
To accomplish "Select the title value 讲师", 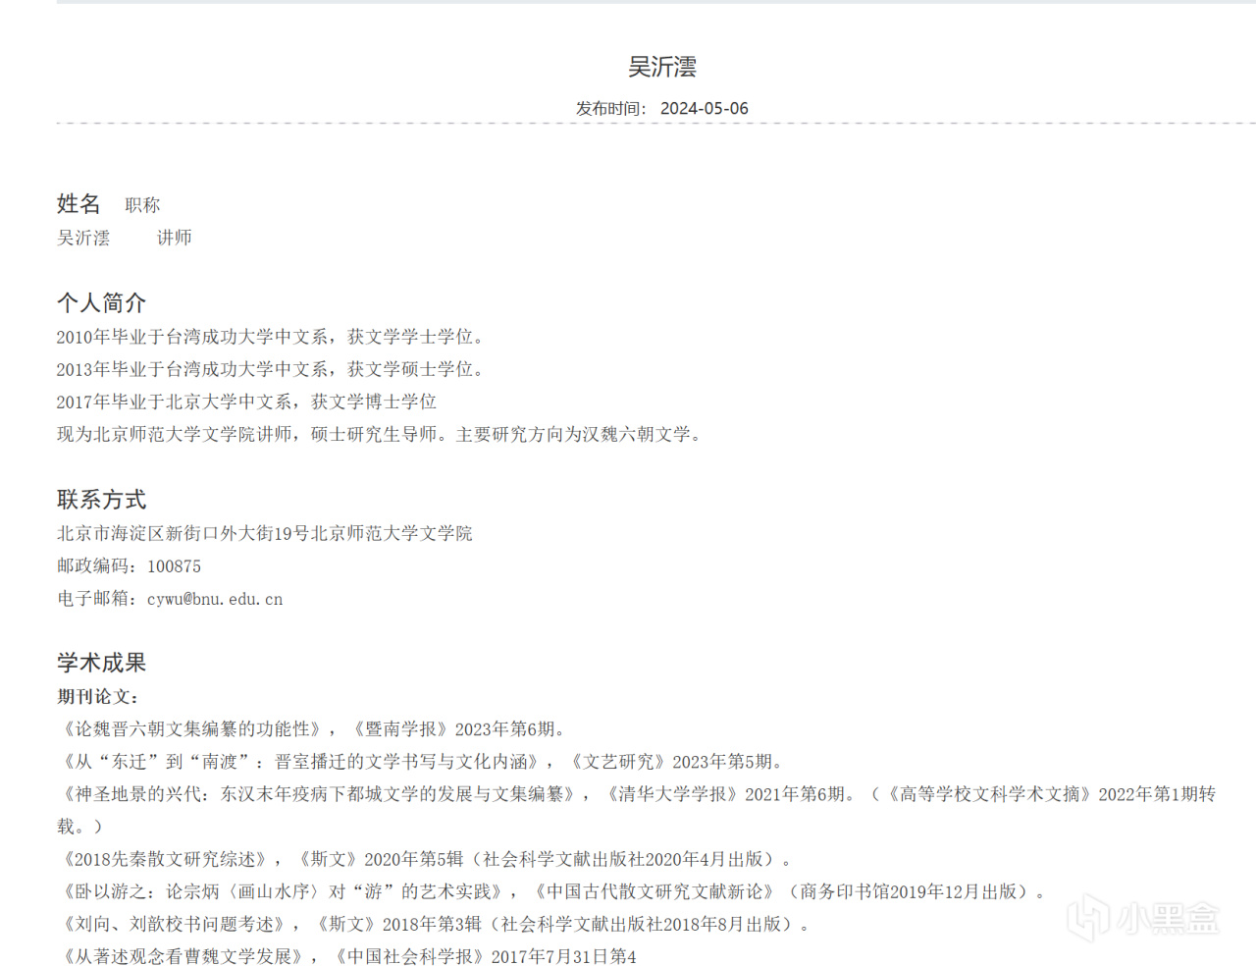I will [175, 238].
